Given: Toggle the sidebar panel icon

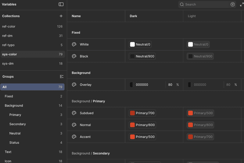Looking at the screenshot, I should point(61,4).
